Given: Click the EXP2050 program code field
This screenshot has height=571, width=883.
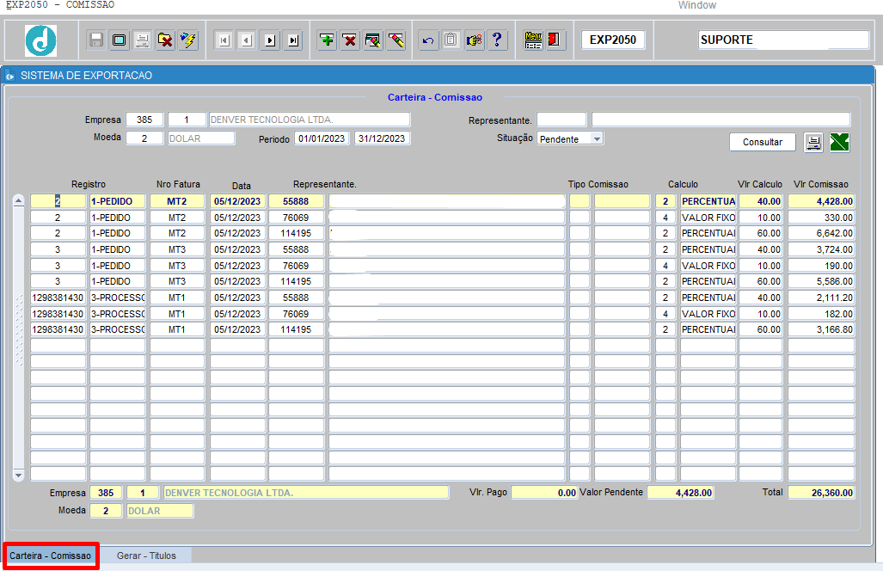Looking at the screenshot, I should click(613, 40).
